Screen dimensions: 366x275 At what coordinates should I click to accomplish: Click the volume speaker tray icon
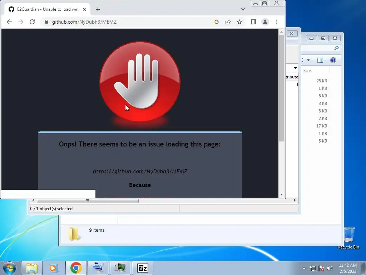[330, 268]
